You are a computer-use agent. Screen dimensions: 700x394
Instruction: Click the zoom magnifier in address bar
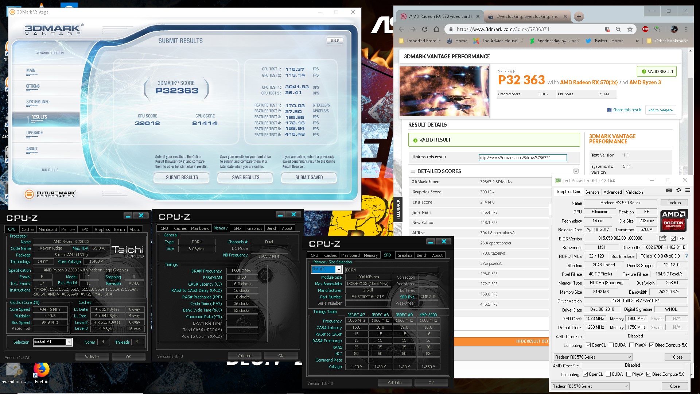(618, 29)
